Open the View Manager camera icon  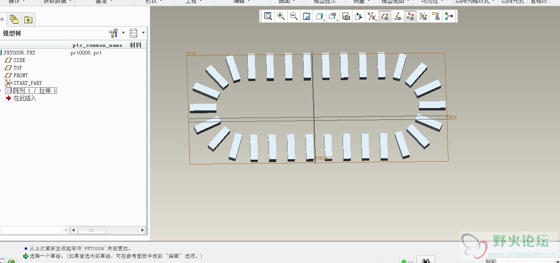point(345,16)
